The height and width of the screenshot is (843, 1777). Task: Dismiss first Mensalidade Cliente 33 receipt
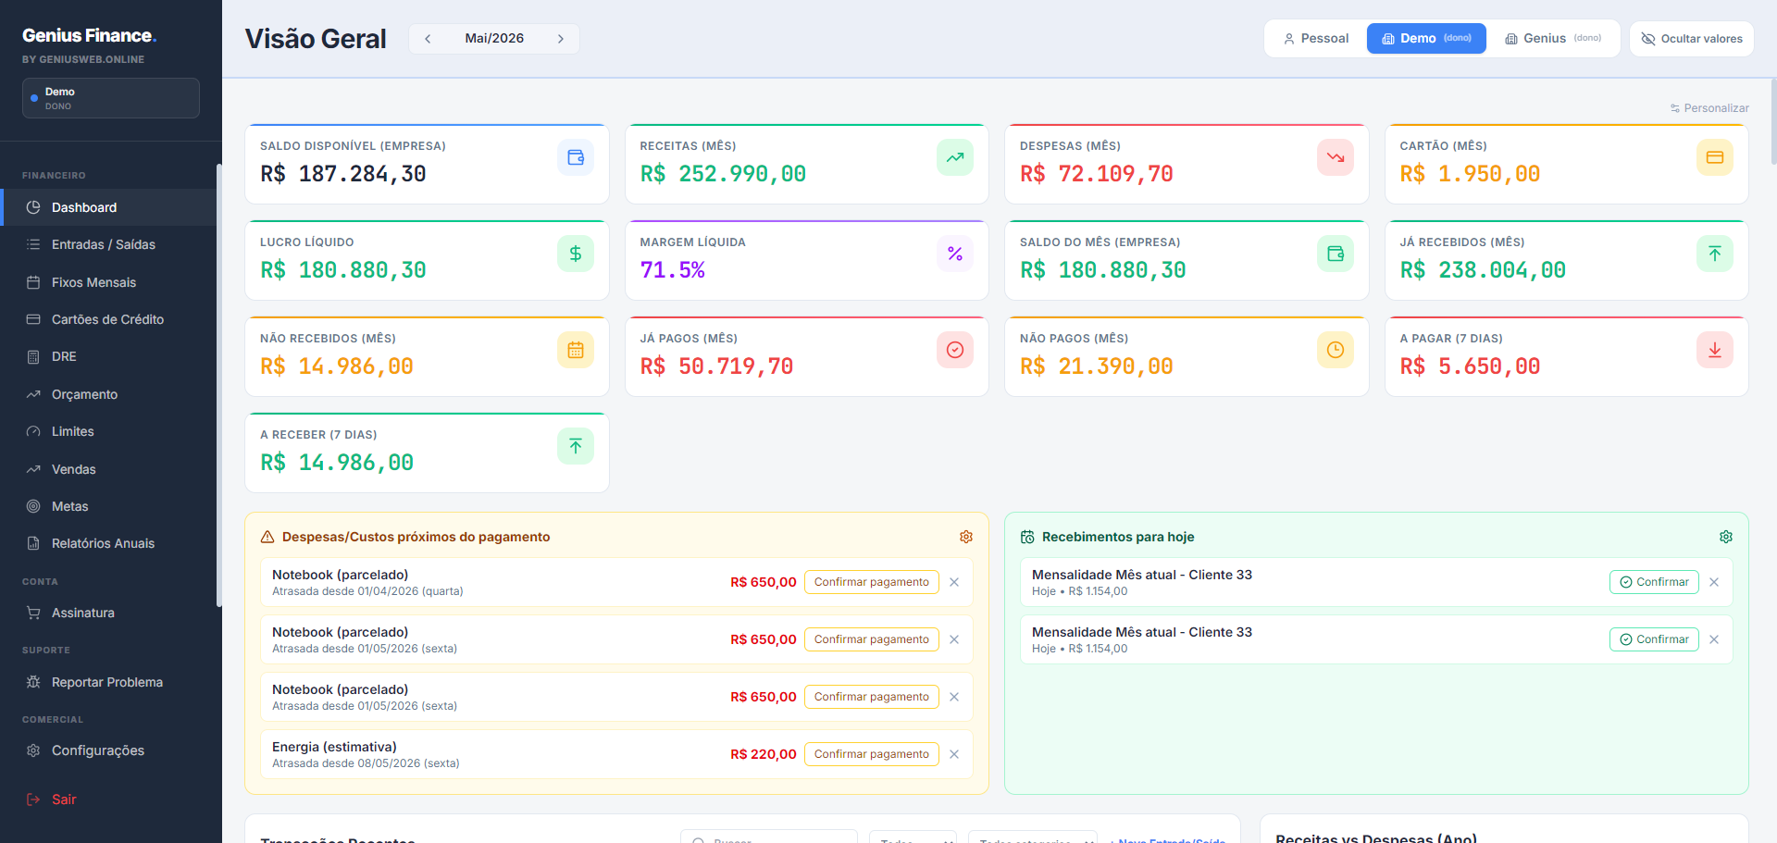pos(1714,582)
